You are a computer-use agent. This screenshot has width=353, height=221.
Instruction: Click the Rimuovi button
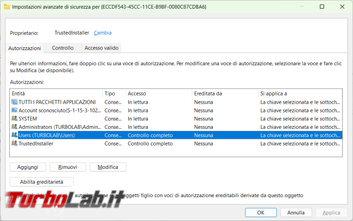coord(68,167)
